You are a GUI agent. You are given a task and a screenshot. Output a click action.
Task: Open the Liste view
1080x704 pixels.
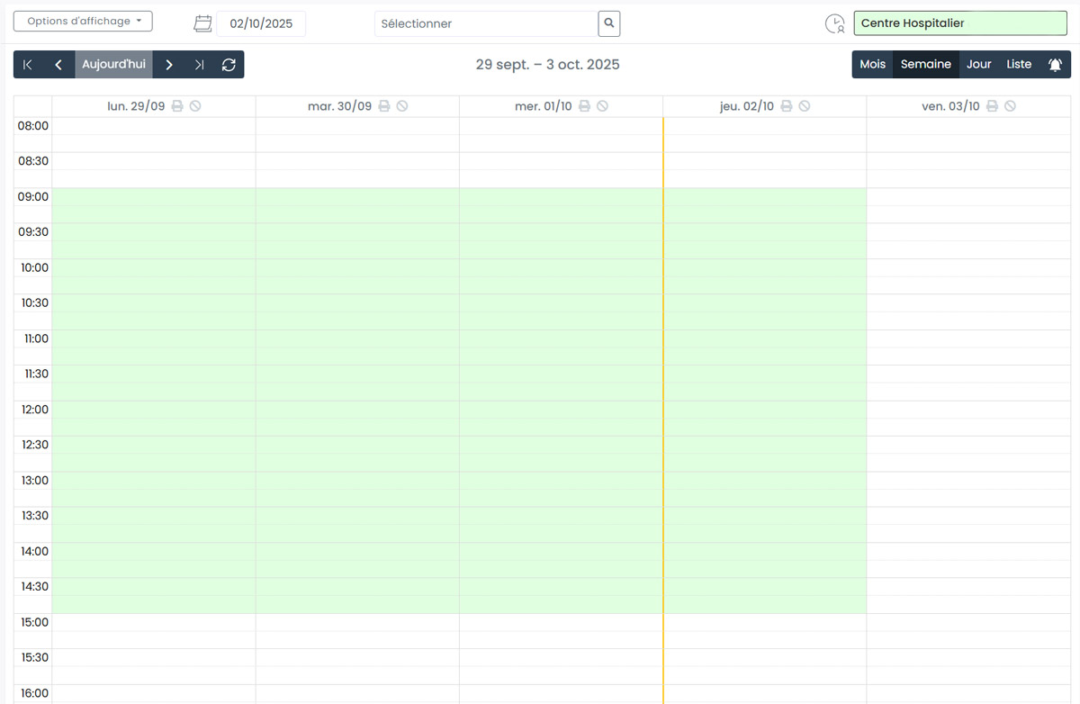tap(1019, 65)
